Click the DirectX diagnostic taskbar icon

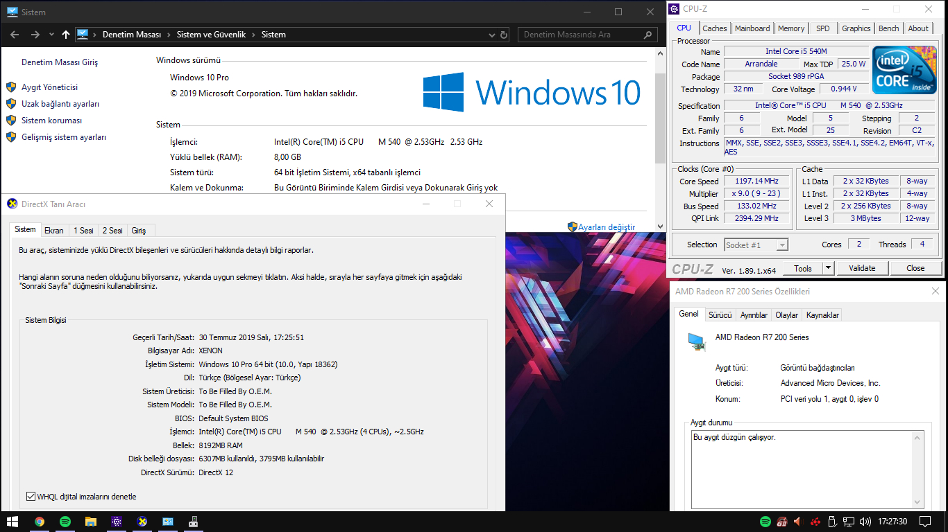tap(142, 522)
